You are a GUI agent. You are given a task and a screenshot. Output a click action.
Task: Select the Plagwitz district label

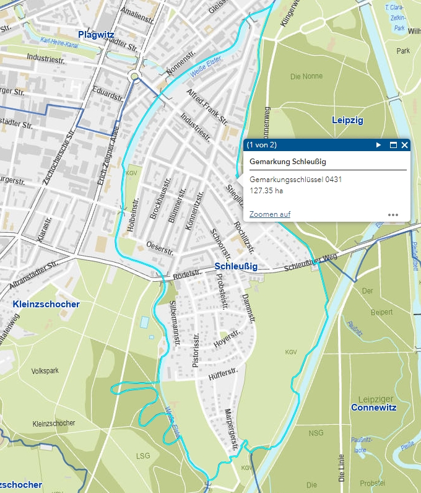click(x=96, y=35)
